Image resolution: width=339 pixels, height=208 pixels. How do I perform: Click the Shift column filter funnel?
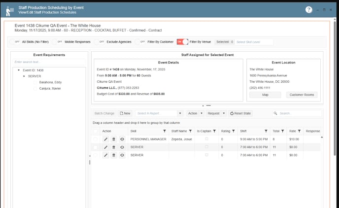coord(266,131)
